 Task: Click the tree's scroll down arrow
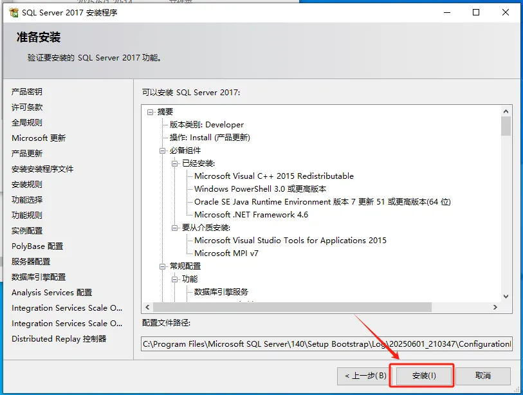tap(506, 296)
